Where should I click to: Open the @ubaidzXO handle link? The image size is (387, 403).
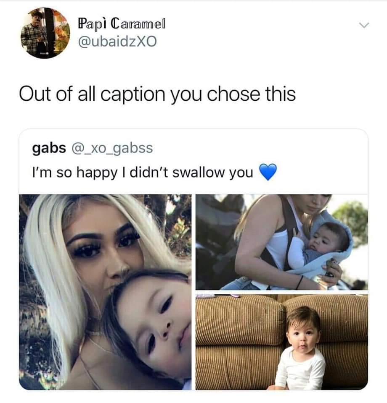pos(117,42)
